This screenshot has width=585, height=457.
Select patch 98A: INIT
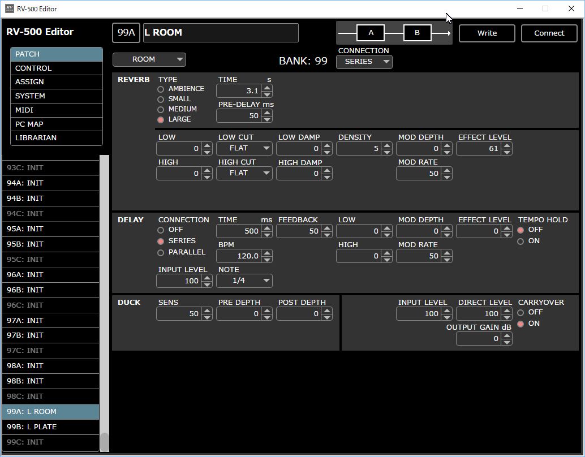pyautogui.click(x=51, y=366)
